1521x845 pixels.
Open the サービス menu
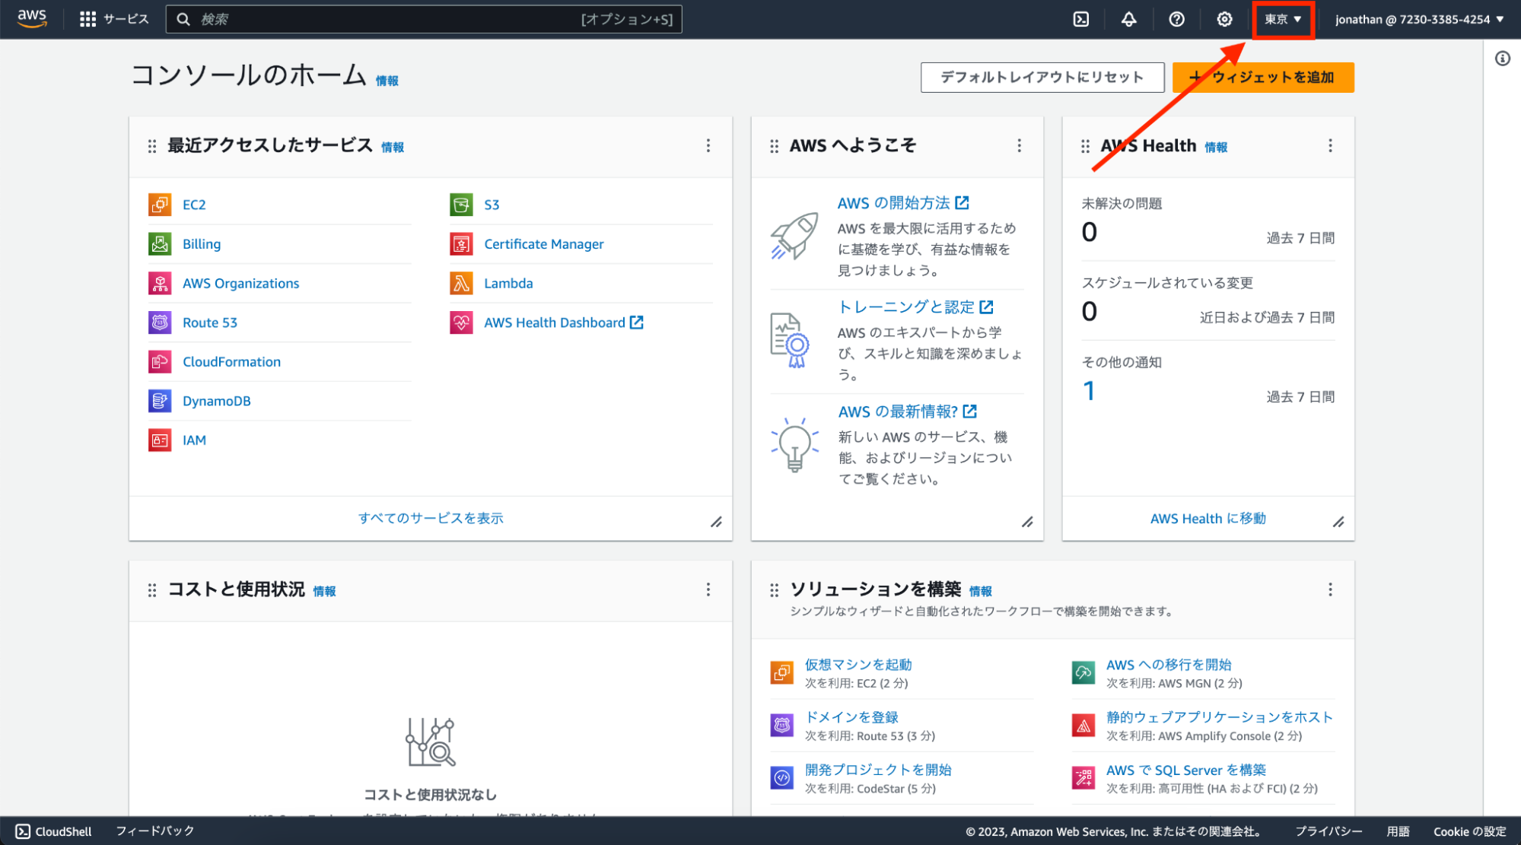click(x=114, y=19)
